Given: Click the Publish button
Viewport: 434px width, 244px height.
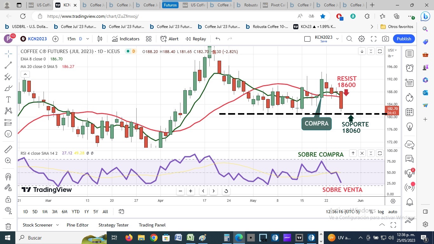Looking at the screenshot, I should (x=404, y=39).
